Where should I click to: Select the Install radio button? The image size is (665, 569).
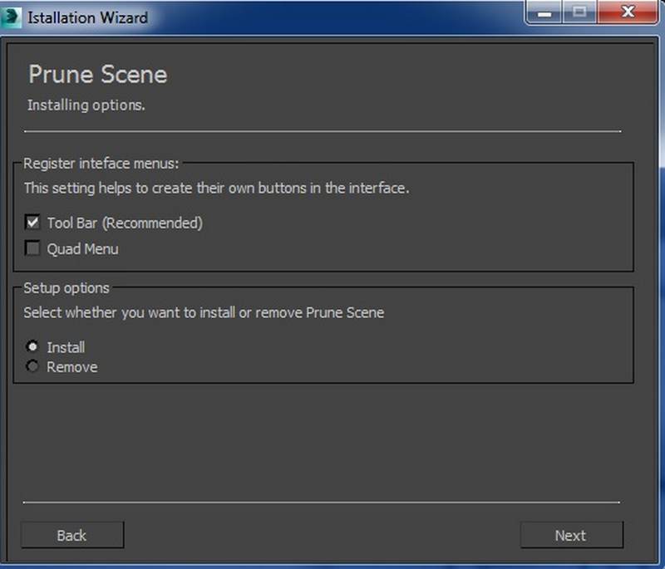click(x=33, y=346)
